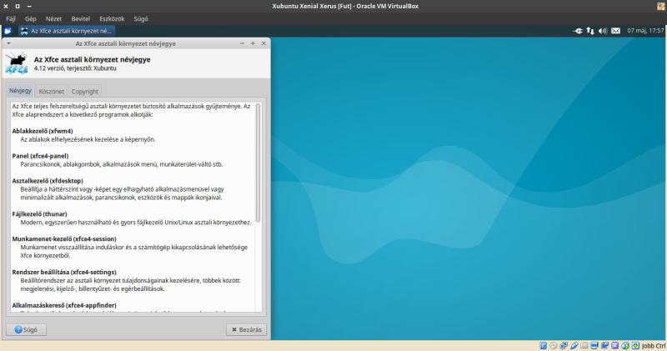The height and width of the screenshot is (351, 667).
Task: Open the Xubuntu Whisker menu mouse icon
Action: [8, 31]
